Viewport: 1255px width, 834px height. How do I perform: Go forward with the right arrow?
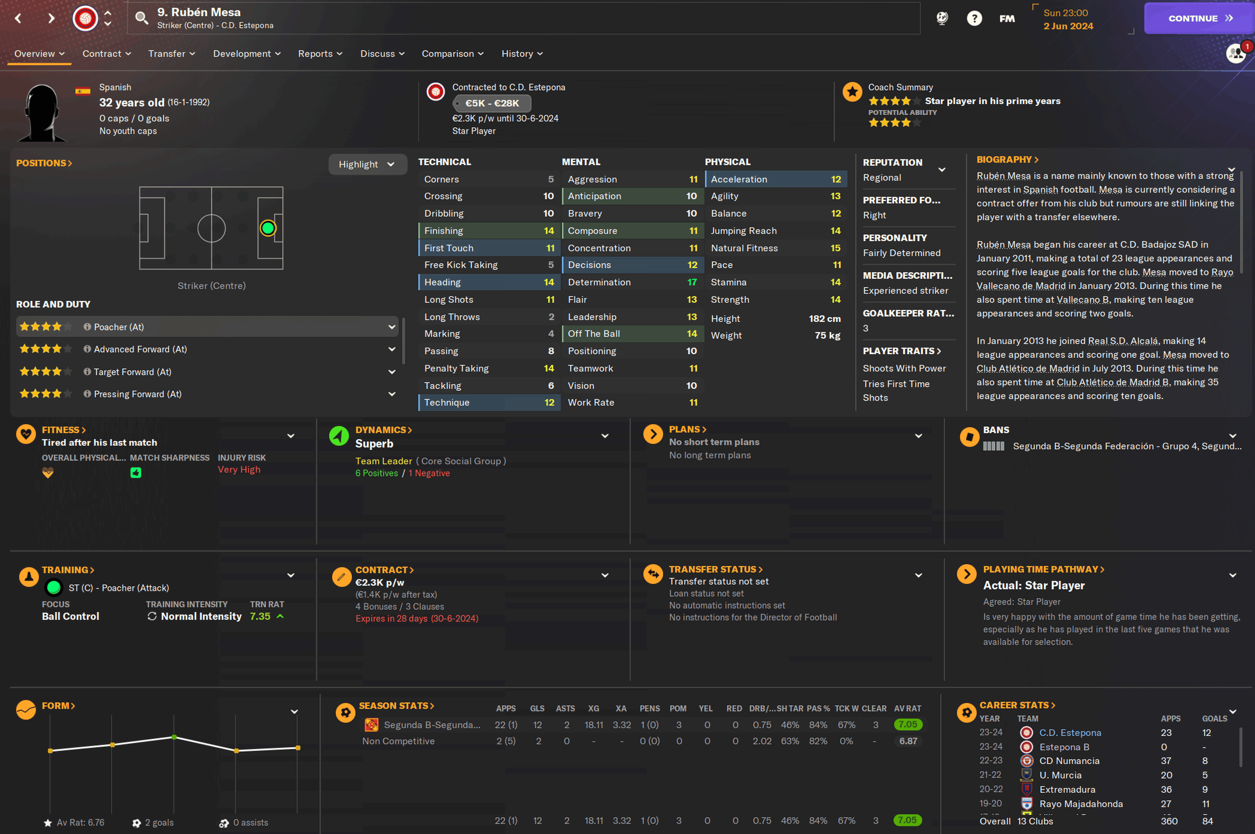[51, 18]
